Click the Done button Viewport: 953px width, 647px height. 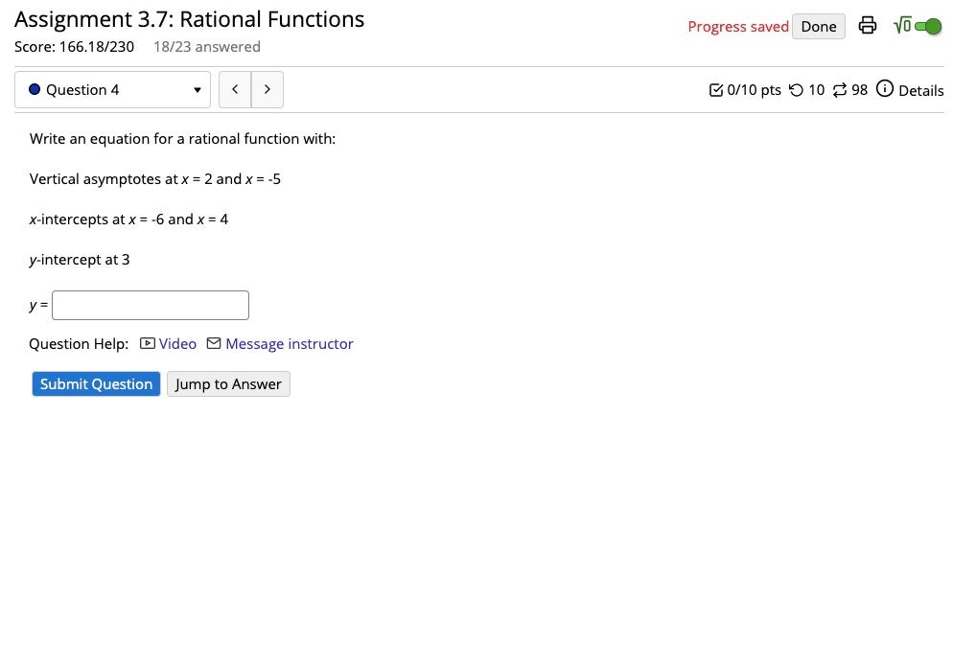click(818, 26)
